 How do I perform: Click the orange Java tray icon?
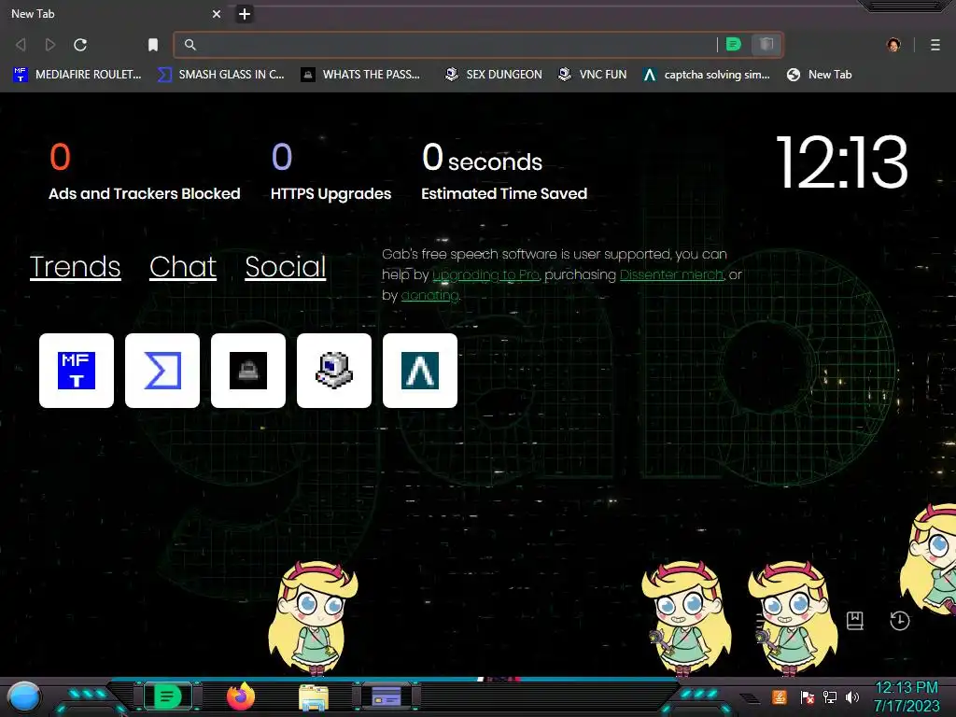pyautogui.click(x=780, y=696)
